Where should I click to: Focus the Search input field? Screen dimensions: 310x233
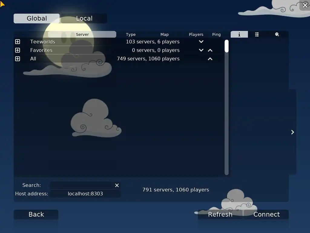81,185
